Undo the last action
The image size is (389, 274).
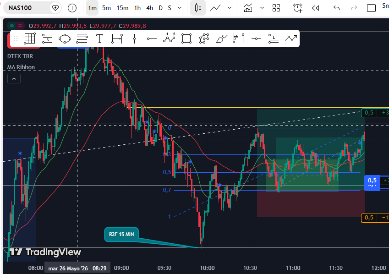point(336,8)
